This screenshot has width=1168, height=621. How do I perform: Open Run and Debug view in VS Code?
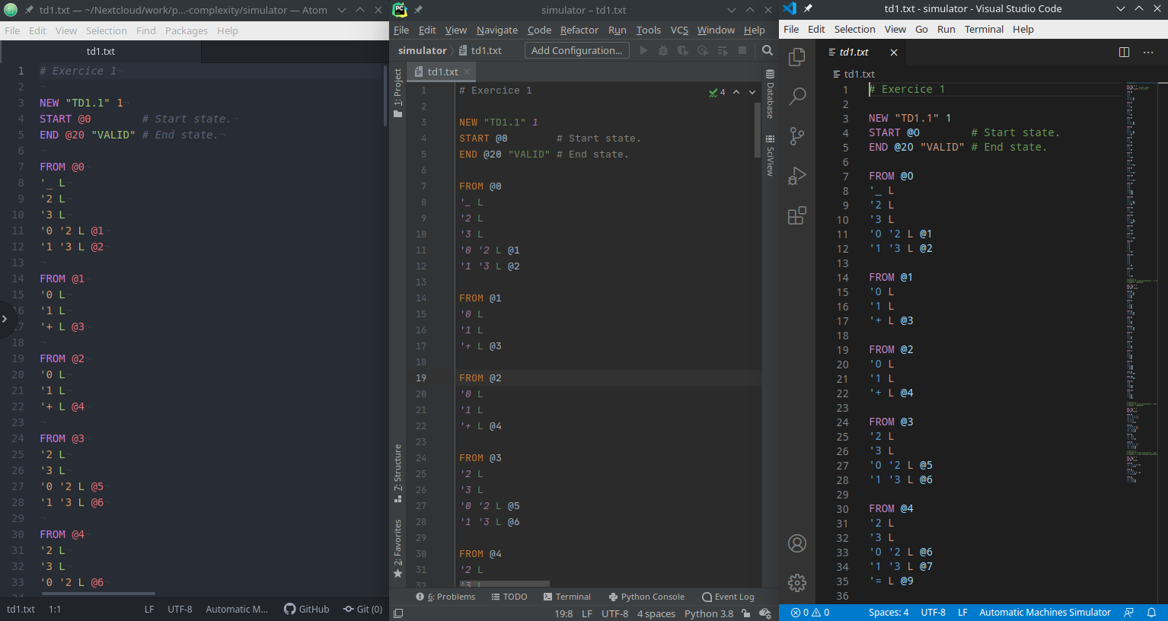(x=796, y=176)
